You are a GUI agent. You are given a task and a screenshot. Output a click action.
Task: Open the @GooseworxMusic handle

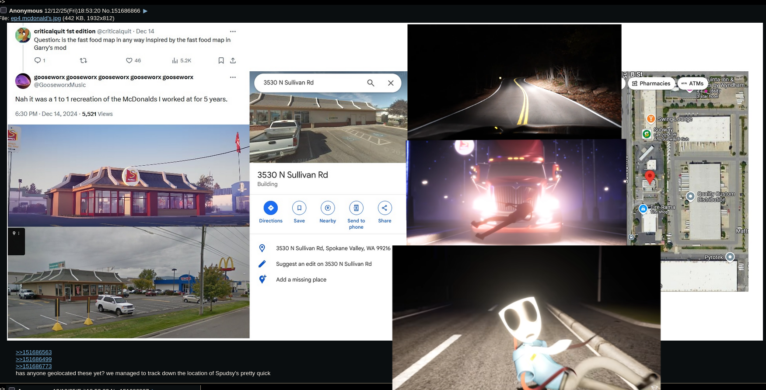[60, 85]
